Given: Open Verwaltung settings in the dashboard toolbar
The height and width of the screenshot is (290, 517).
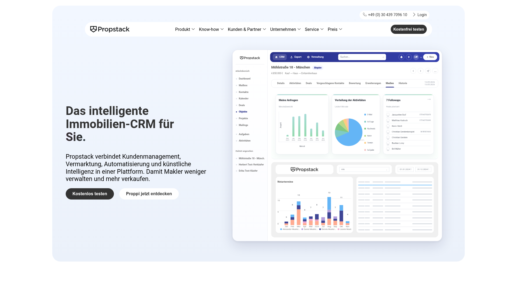Looking at the screenshot, I should coord(315,57).
